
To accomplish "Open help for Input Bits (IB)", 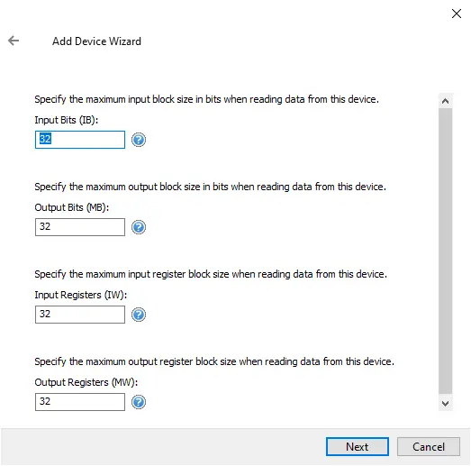I will point(139,140).
